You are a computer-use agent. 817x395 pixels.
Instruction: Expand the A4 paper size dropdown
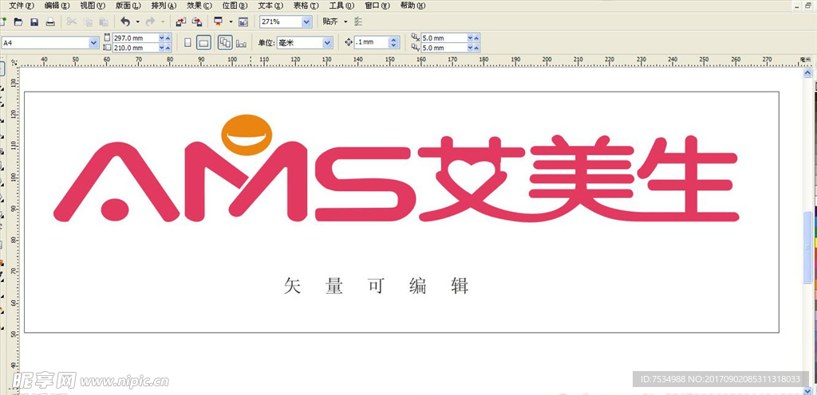94,42
